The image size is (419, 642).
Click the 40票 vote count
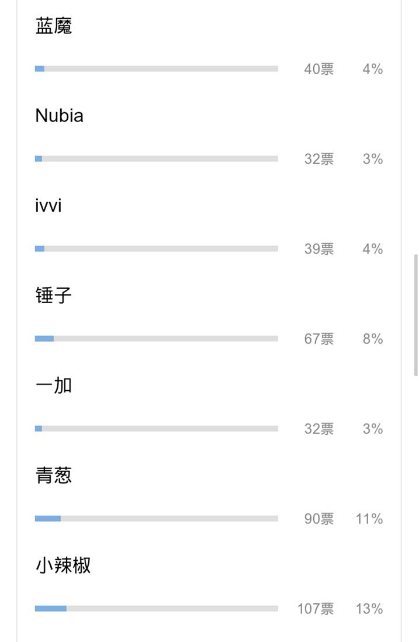click(318, 69)
